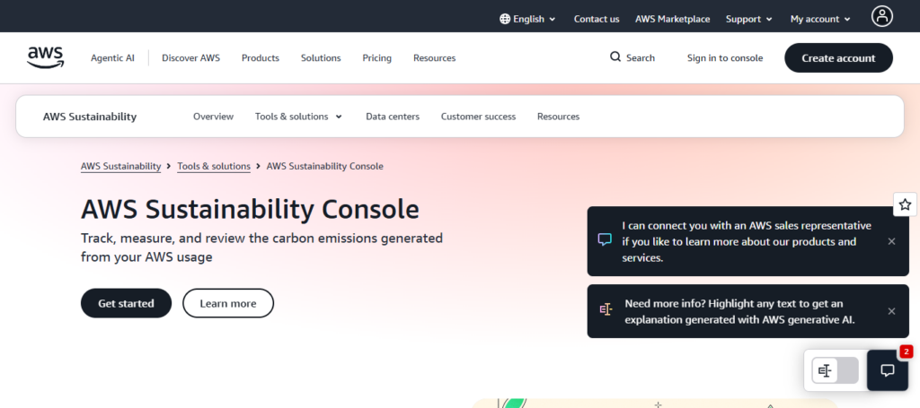The width and height of the screenshot is (920, 408).
Task: Open Resources in the Sustainability sub-navigation
Action: (558, 117)
